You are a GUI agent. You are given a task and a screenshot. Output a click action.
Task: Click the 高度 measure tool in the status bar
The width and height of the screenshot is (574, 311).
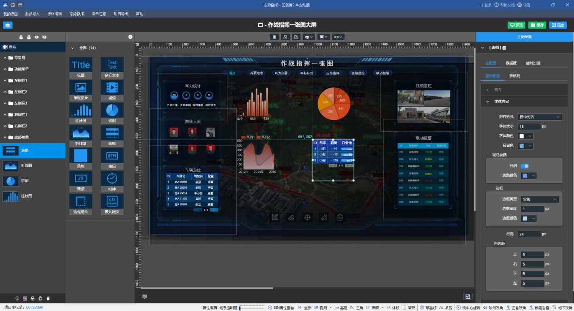341,308
